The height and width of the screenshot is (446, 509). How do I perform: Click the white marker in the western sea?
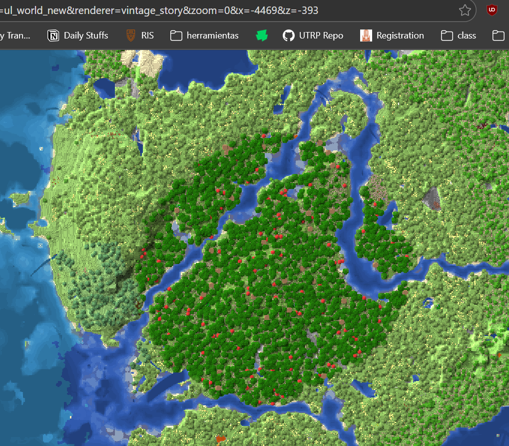[x=41, y=149]
